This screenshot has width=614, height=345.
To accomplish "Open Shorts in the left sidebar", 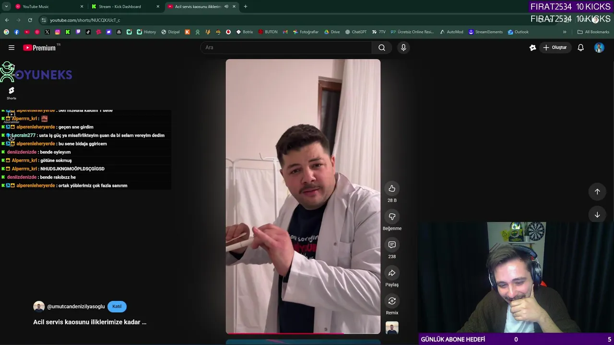I will (12, 93).
